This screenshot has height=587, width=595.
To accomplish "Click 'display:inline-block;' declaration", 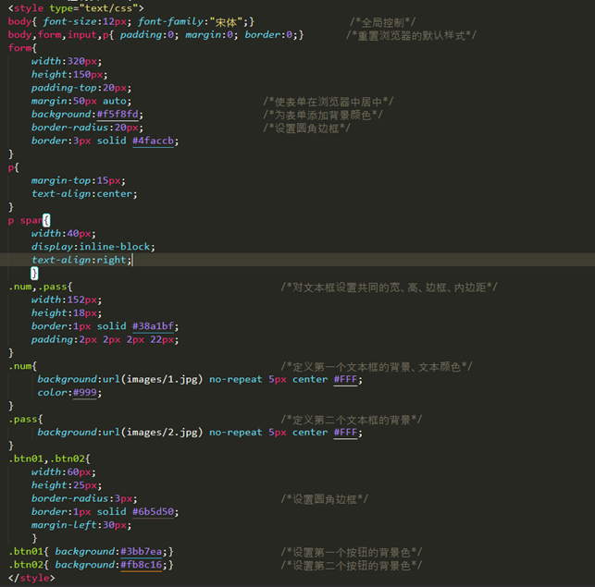I will [x=93, y=247].
